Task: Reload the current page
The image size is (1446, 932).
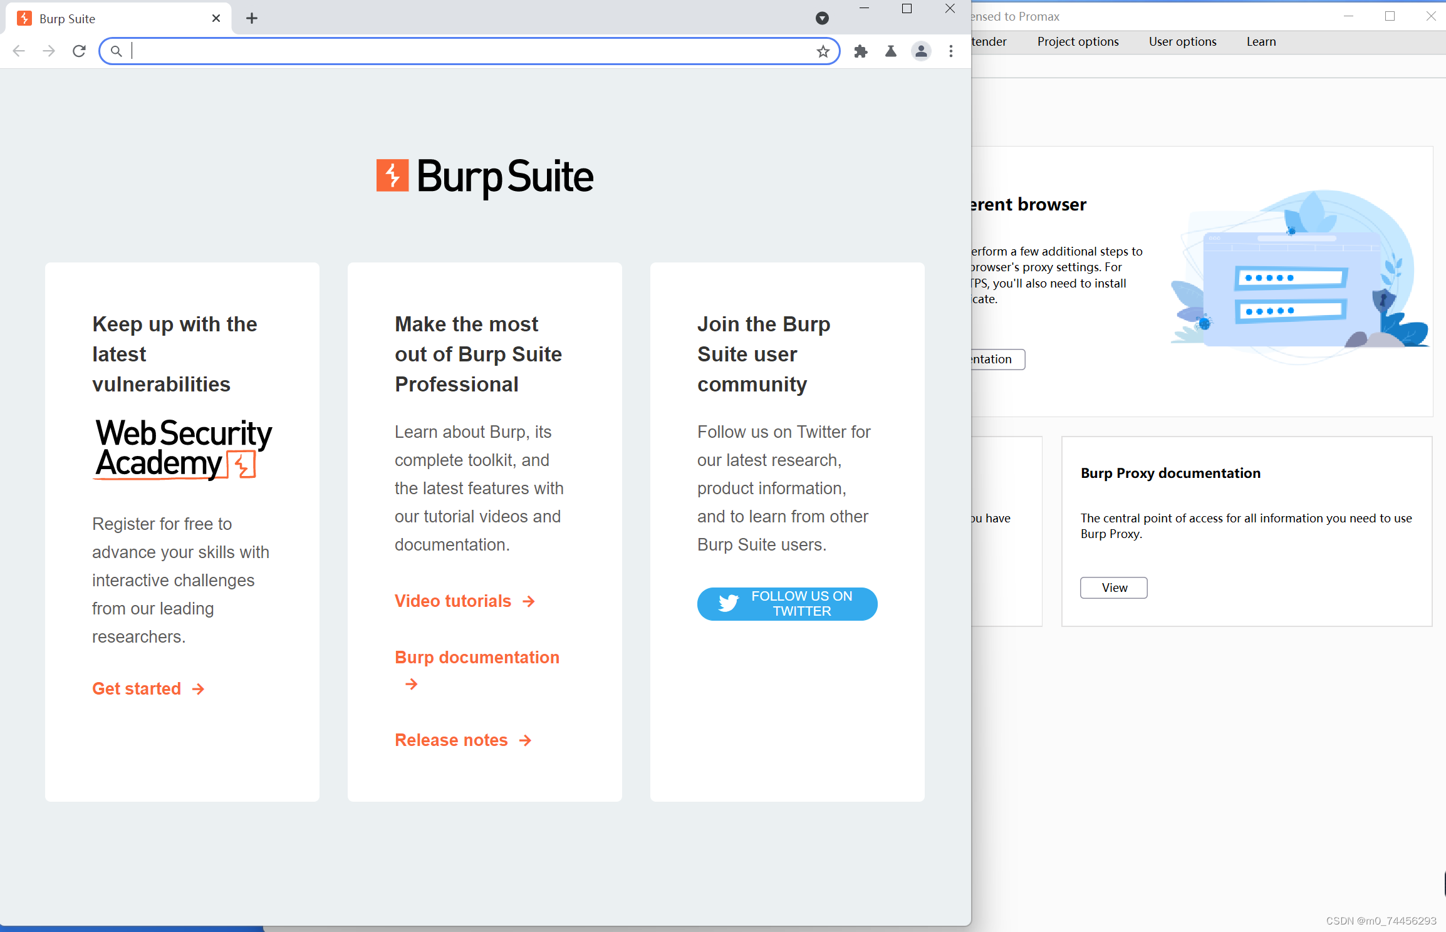Action: point(79,51)
